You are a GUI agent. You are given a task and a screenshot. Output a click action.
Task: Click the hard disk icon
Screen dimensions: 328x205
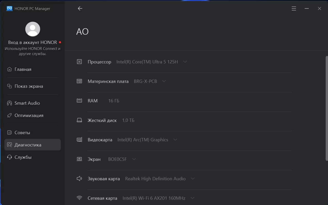[79, 120]
